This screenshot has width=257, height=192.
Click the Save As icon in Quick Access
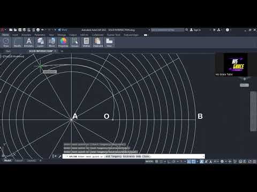click(24, 30)
